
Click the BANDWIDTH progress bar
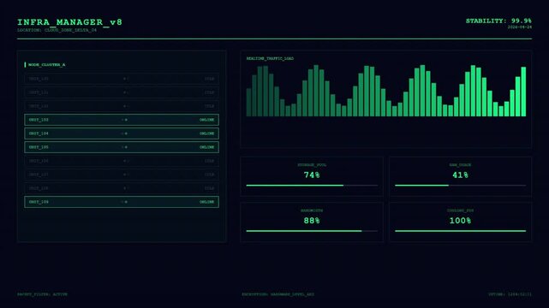(x=312, y=231)
